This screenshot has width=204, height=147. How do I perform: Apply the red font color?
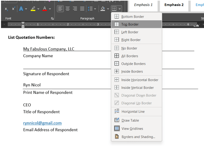point(45,9)
